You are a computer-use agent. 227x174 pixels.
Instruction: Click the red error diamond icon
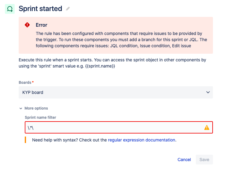(27, 25)
